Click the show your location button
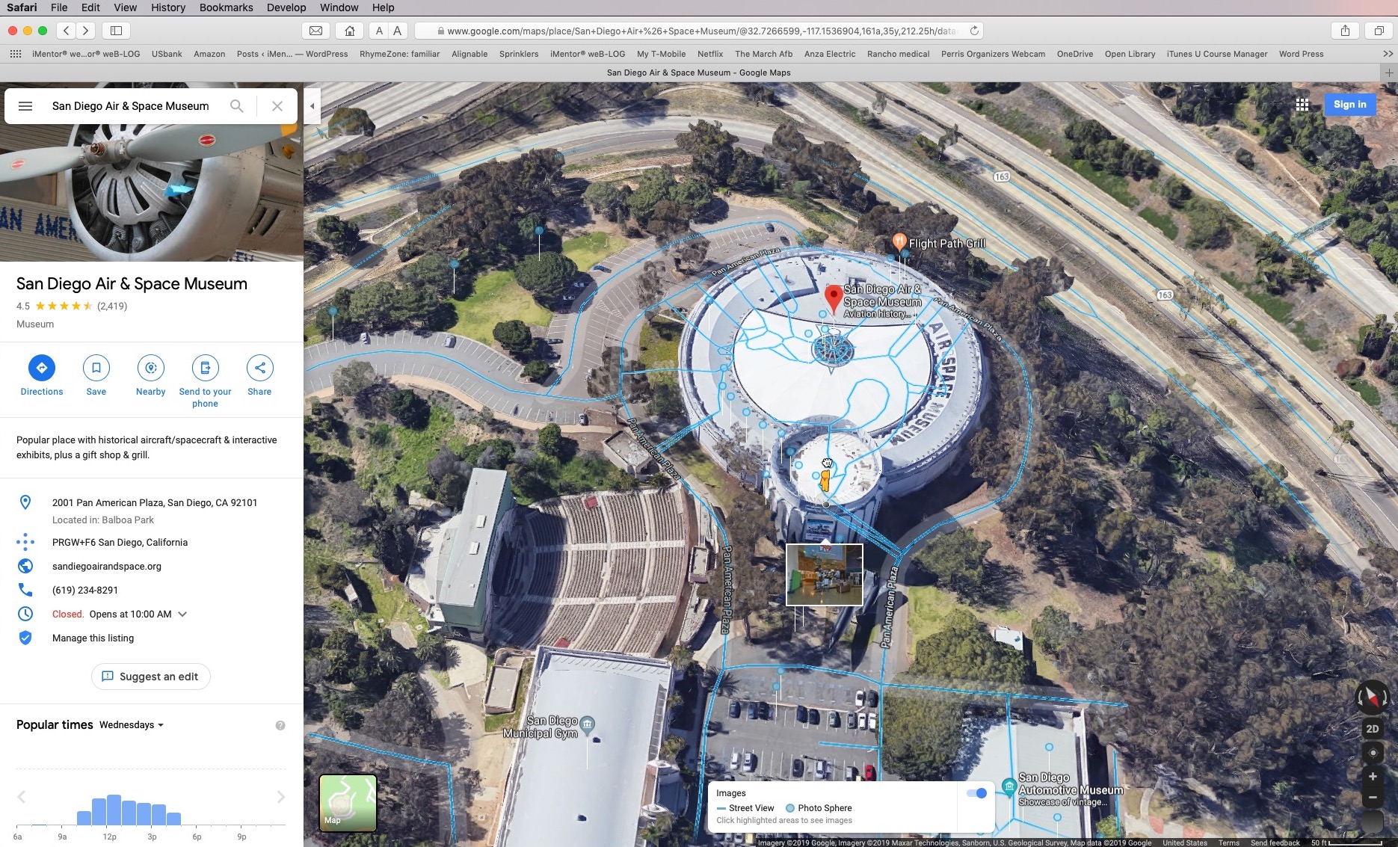The image size is (1398, 847). [x=1373, y=753]
